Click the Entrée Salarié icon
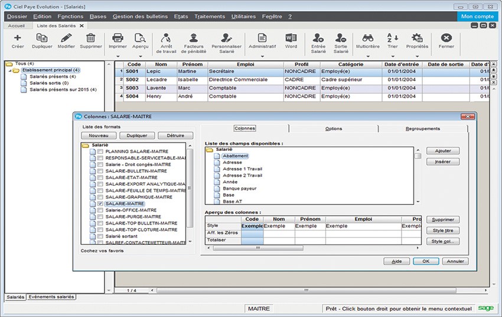502x317 pixels. click(318, 38)
